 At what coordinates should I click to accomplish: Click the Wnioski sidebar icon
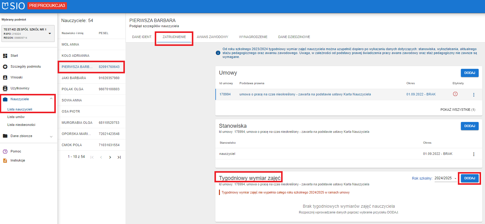coord(5,78)
